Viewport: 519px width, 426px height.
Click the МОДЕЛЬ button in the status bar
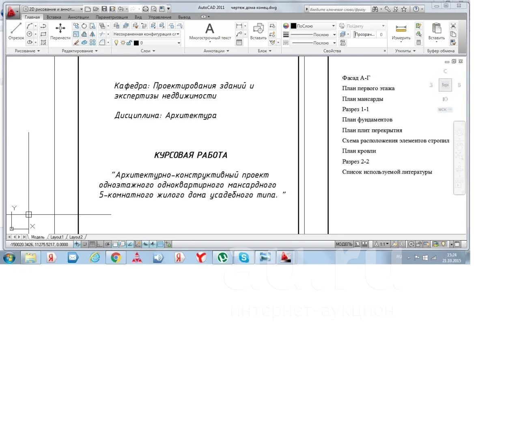click(x=344, y=244)
